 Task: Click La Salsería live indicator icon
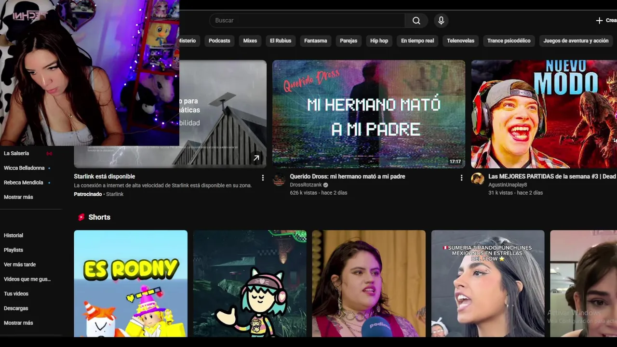pos(49,153)
